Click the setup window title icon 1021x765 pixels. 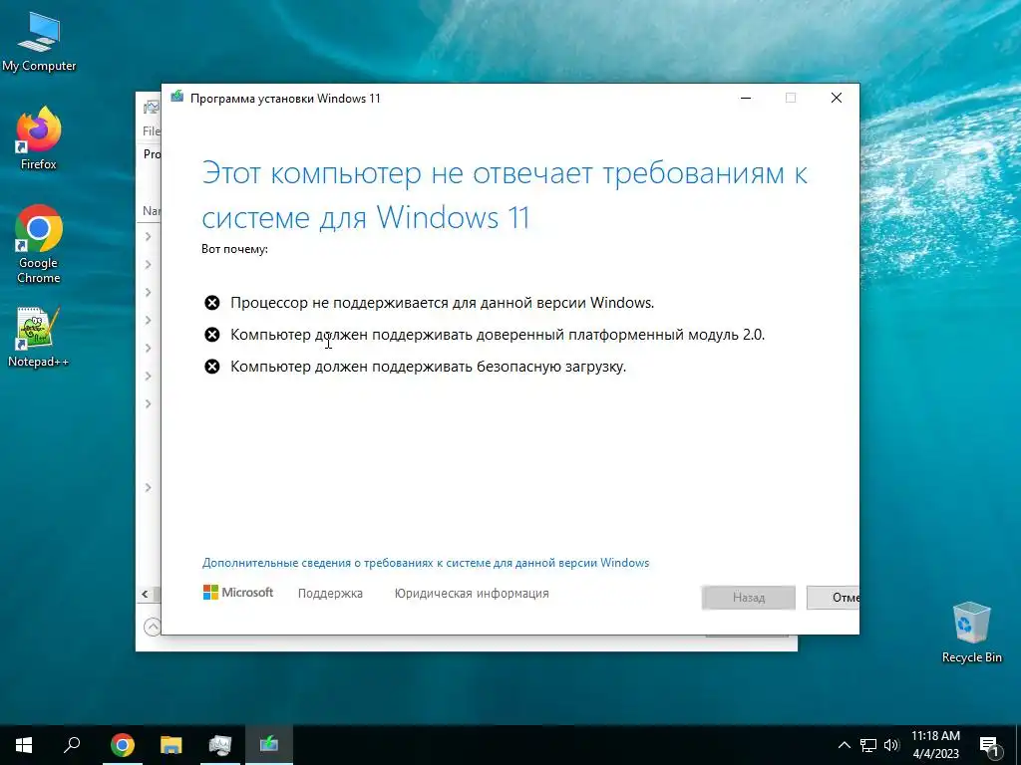click(177, 98)
